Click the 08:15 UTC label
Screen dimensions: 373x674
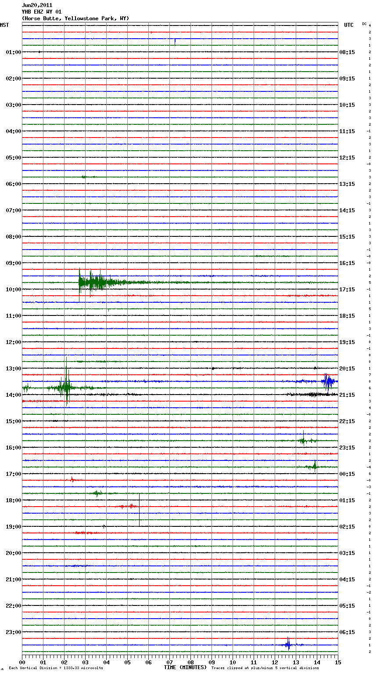pos(347,52)
